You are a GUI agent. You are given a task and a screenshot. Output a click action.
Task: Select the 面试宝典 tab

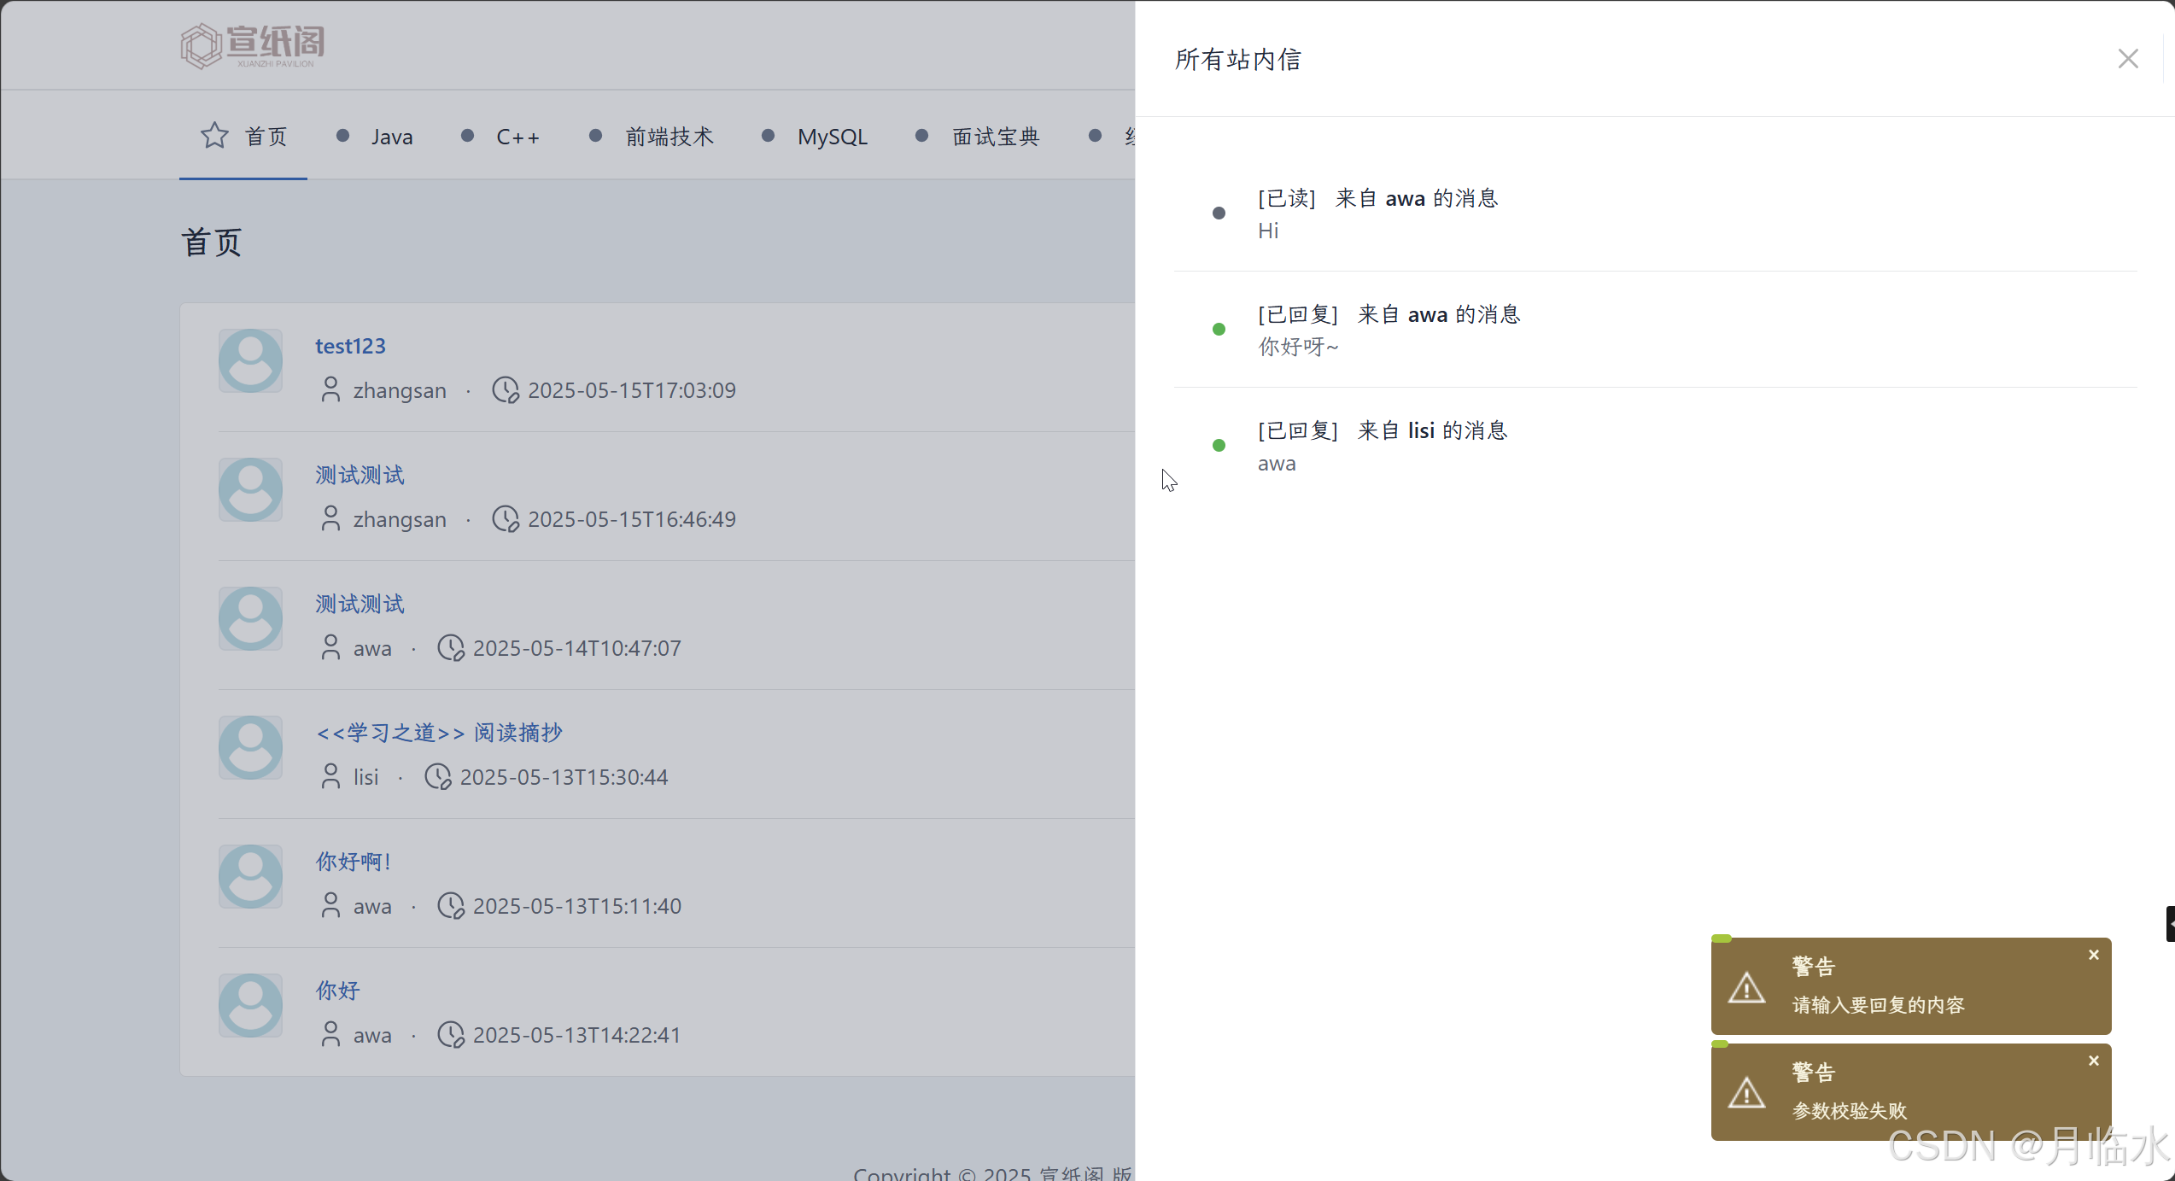996,137
